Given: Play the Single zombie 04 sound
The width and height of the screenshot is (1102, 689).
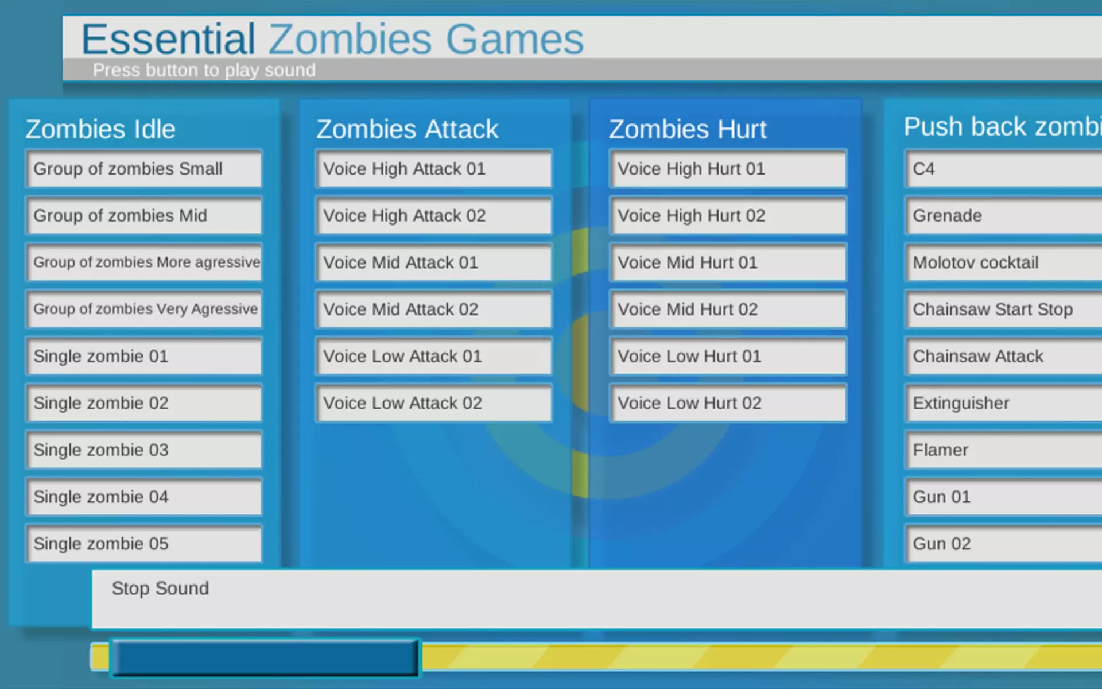Looking at the screenshot, I should [143, 497].
